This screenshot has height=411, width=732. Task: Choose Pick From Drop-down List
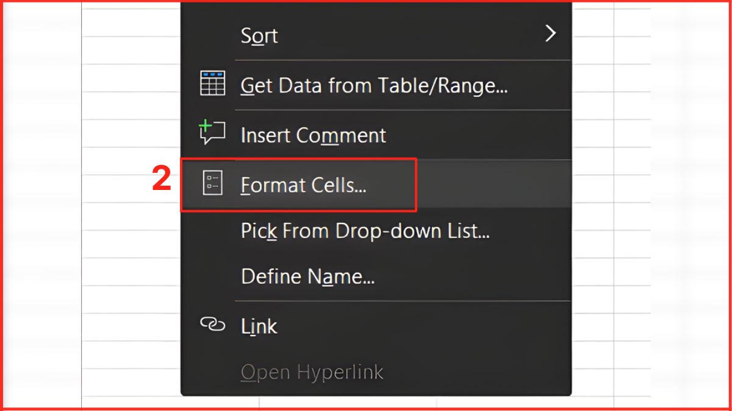click(365, 231)
